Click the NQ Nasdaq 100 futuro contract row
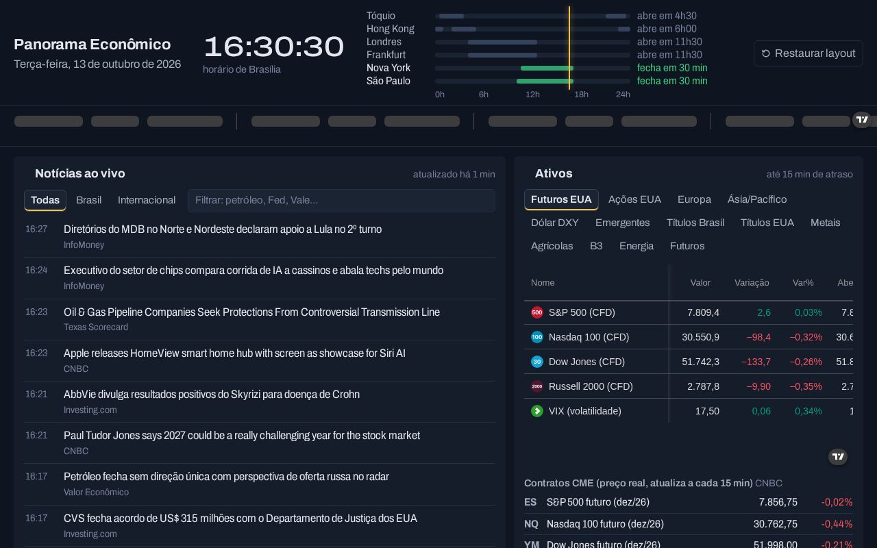The image size is (877, 548). tap(689, 524)
